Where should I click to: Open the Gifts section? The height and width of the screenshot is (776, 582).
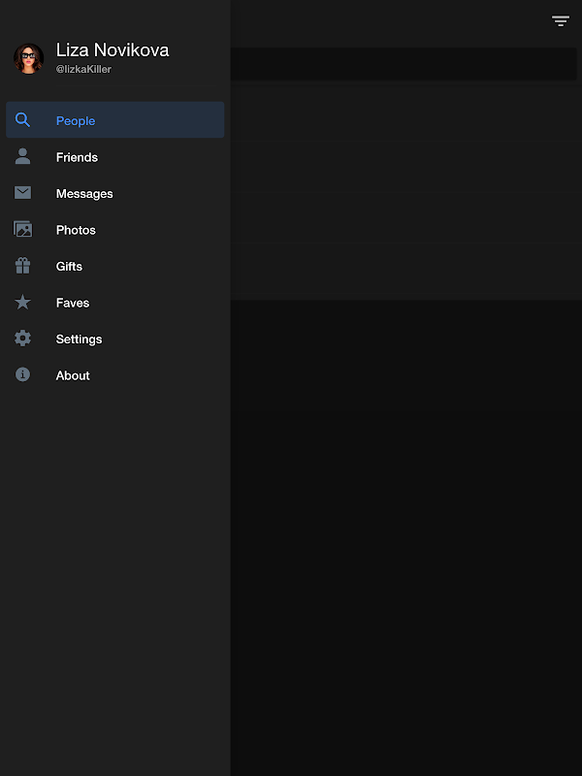pyautogui.click(x=114, y=266)
